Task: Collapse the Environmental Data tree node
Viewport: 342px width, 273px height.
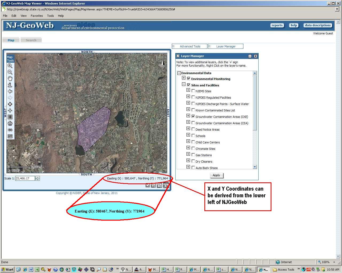Action: pyautogui.click(x=179, y=73)
